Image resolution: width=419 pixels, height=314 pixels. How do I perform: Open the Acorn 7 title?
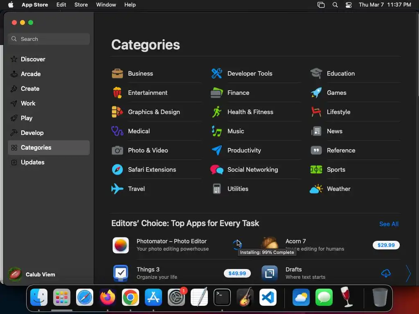295,241
